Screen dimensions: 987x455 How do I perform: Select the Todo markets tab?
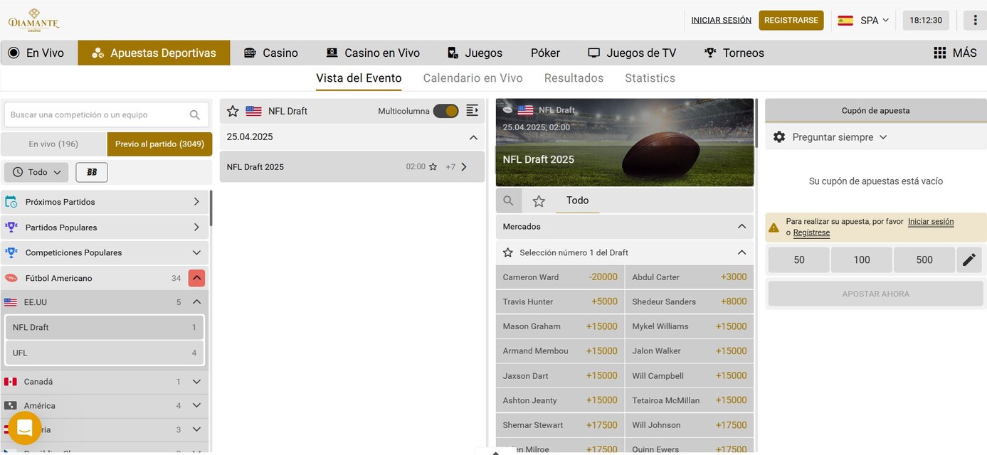click(577, 200)
